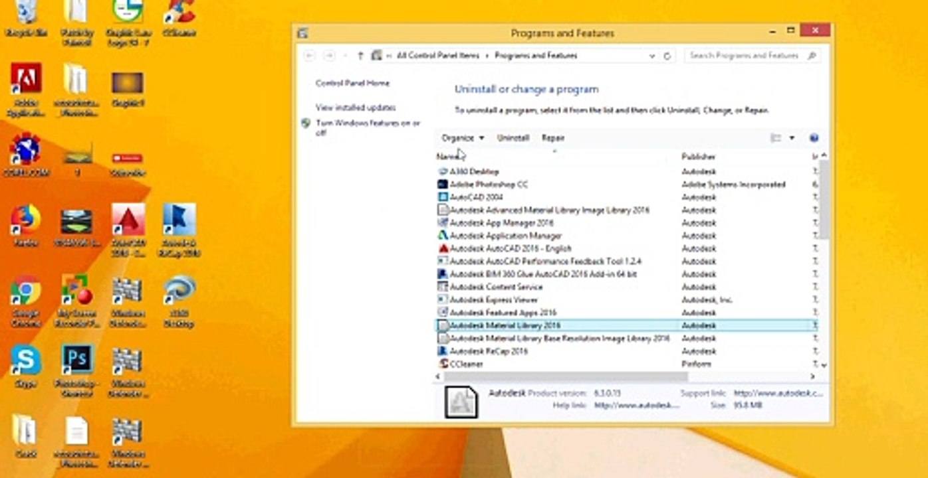Click the AutoCAD 2004 list icon
Screen dimensions: 928x478
point(443,197)
